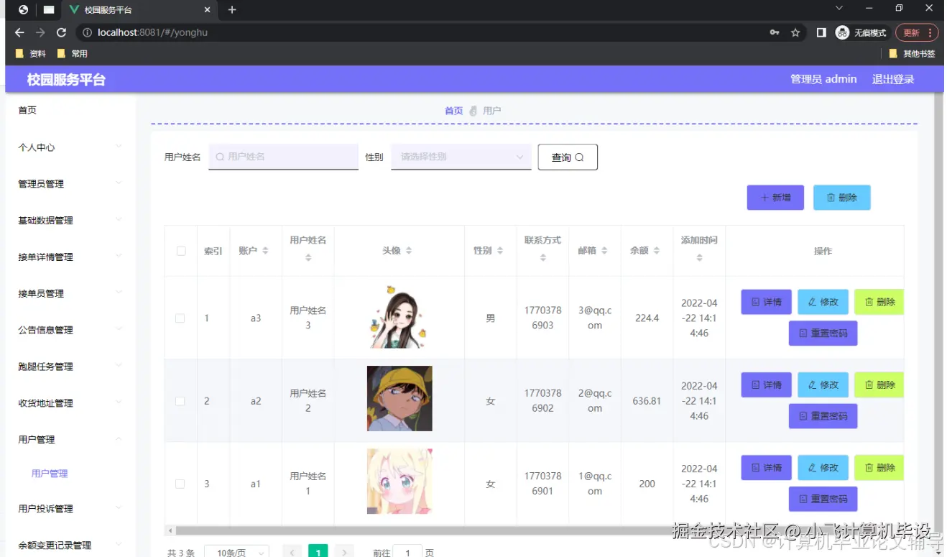The height and width of the screenshot is (557, 947).
Task: Select page 1 in pagination
Action: [318, 552]
